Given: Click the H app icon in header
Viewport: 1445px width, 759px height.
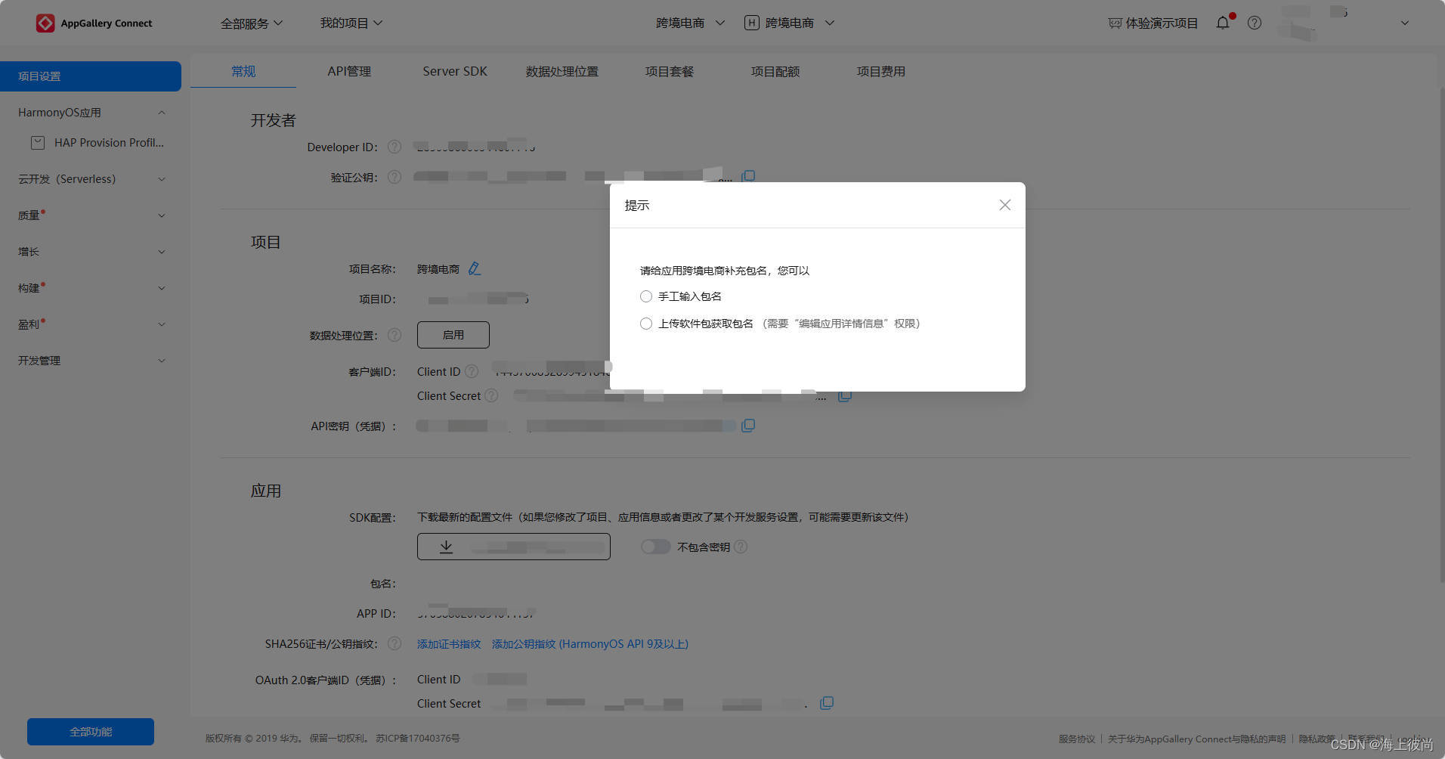Looking at the screenshot, I should [x=751, y=23].
